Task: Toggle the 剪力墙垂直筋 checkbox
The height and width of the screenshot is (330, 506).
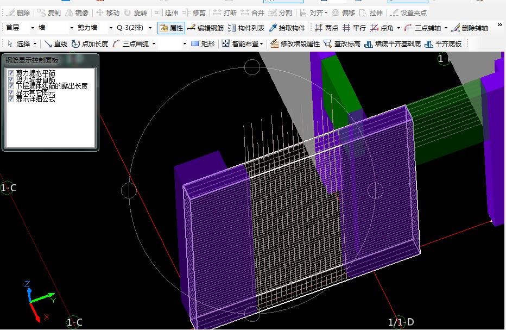Action: (x=11, y=79)
